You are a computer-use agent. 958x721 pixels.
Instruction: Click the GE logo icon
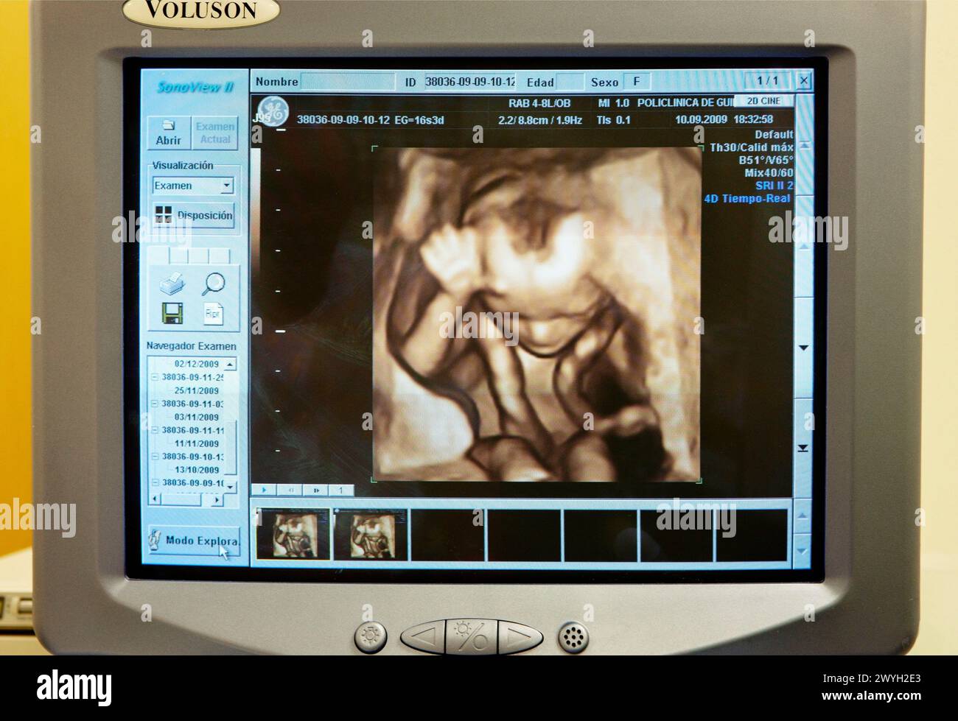pos(273,112)
